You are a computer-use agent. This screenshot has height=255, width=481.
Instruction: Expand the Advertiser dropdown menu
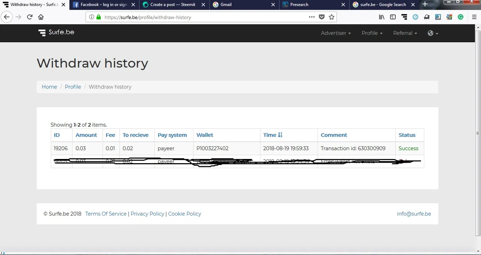click(x=336, y=33)
